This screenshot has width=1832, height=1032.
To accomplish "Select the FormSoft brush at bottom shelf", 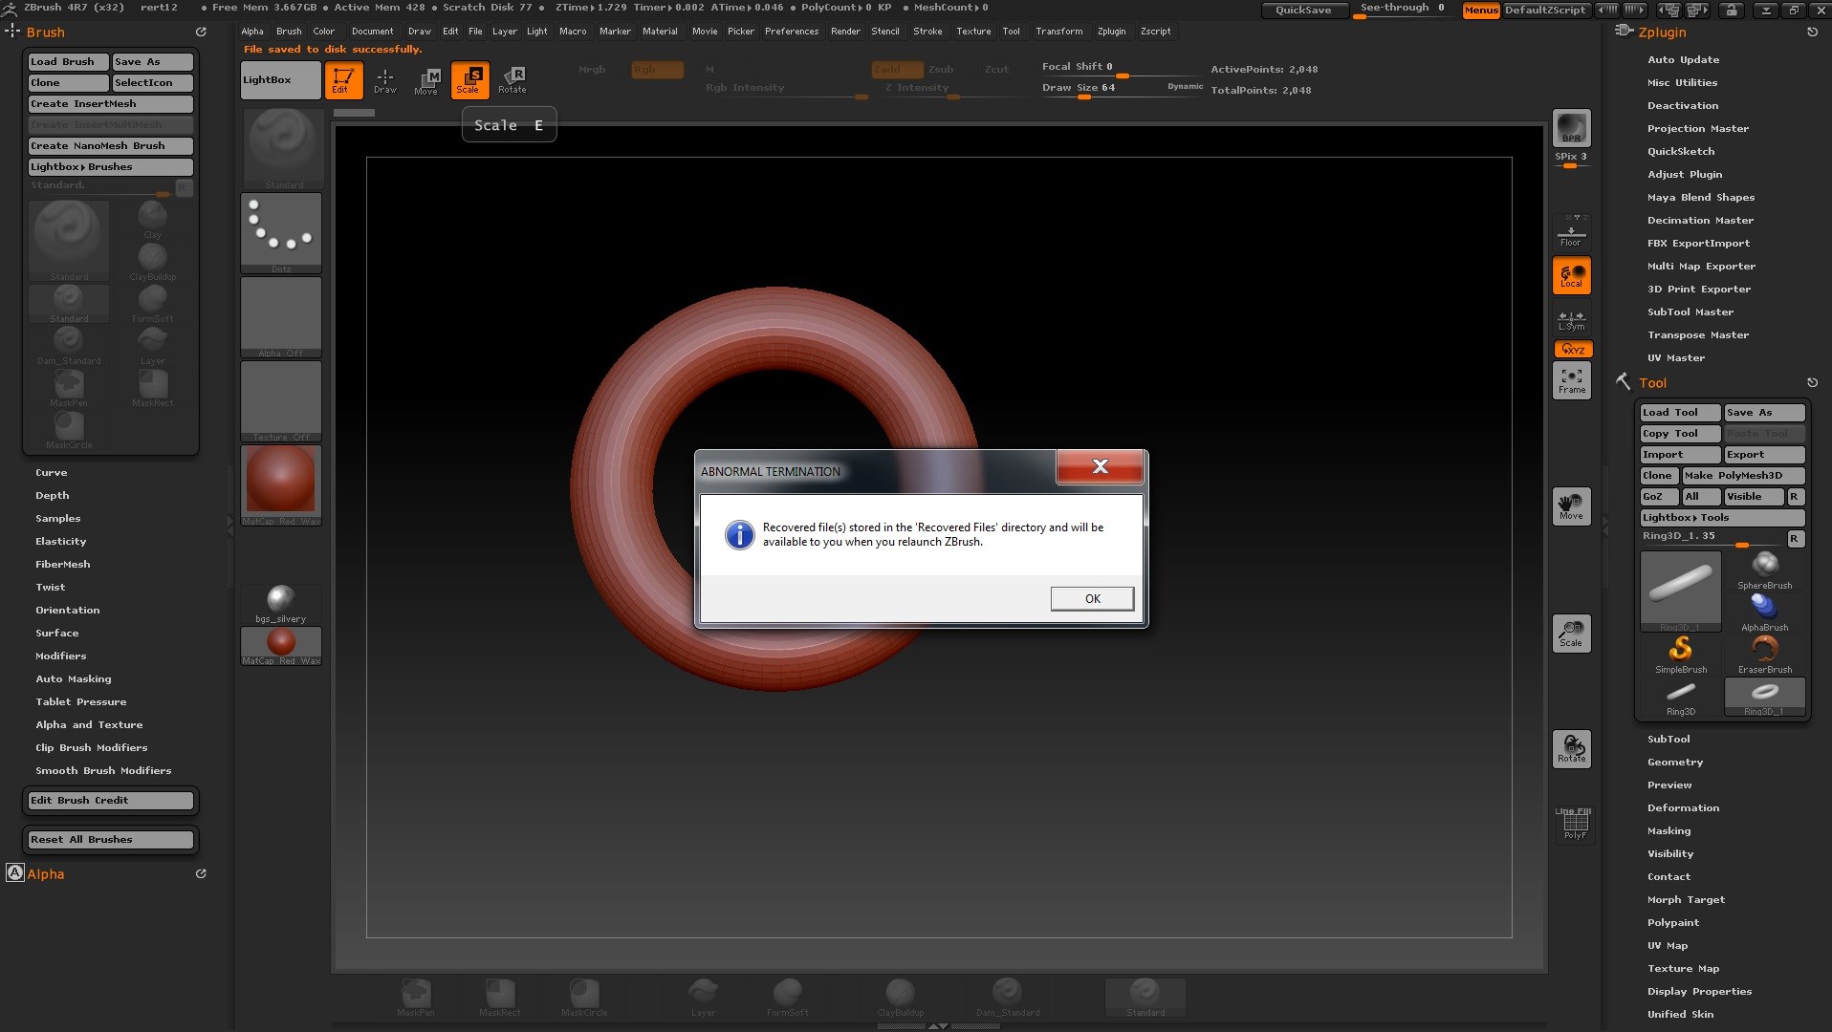I will pyautogui.click(x=787, y=997).
